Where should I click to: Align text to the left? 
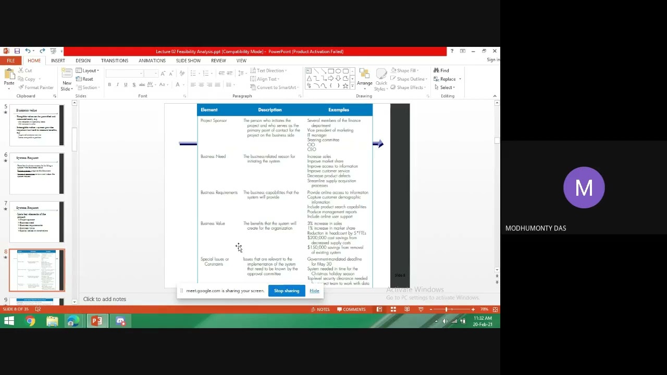(x=193, y=85)
